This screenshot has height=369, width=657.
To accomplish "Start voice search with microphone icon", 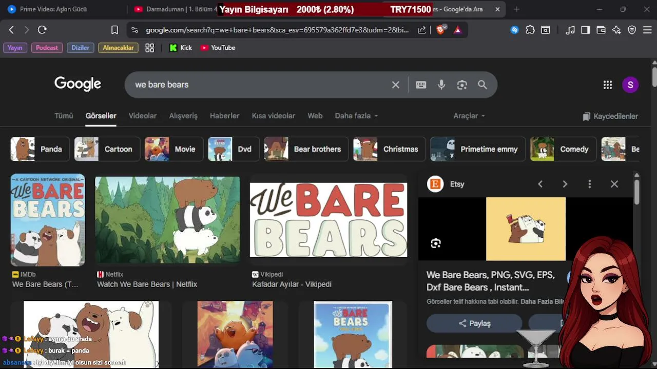I will pos(441,85).
